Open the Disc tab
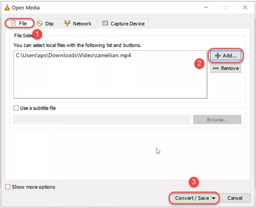Viewport: 256px width, 208px height. (46, 24)
